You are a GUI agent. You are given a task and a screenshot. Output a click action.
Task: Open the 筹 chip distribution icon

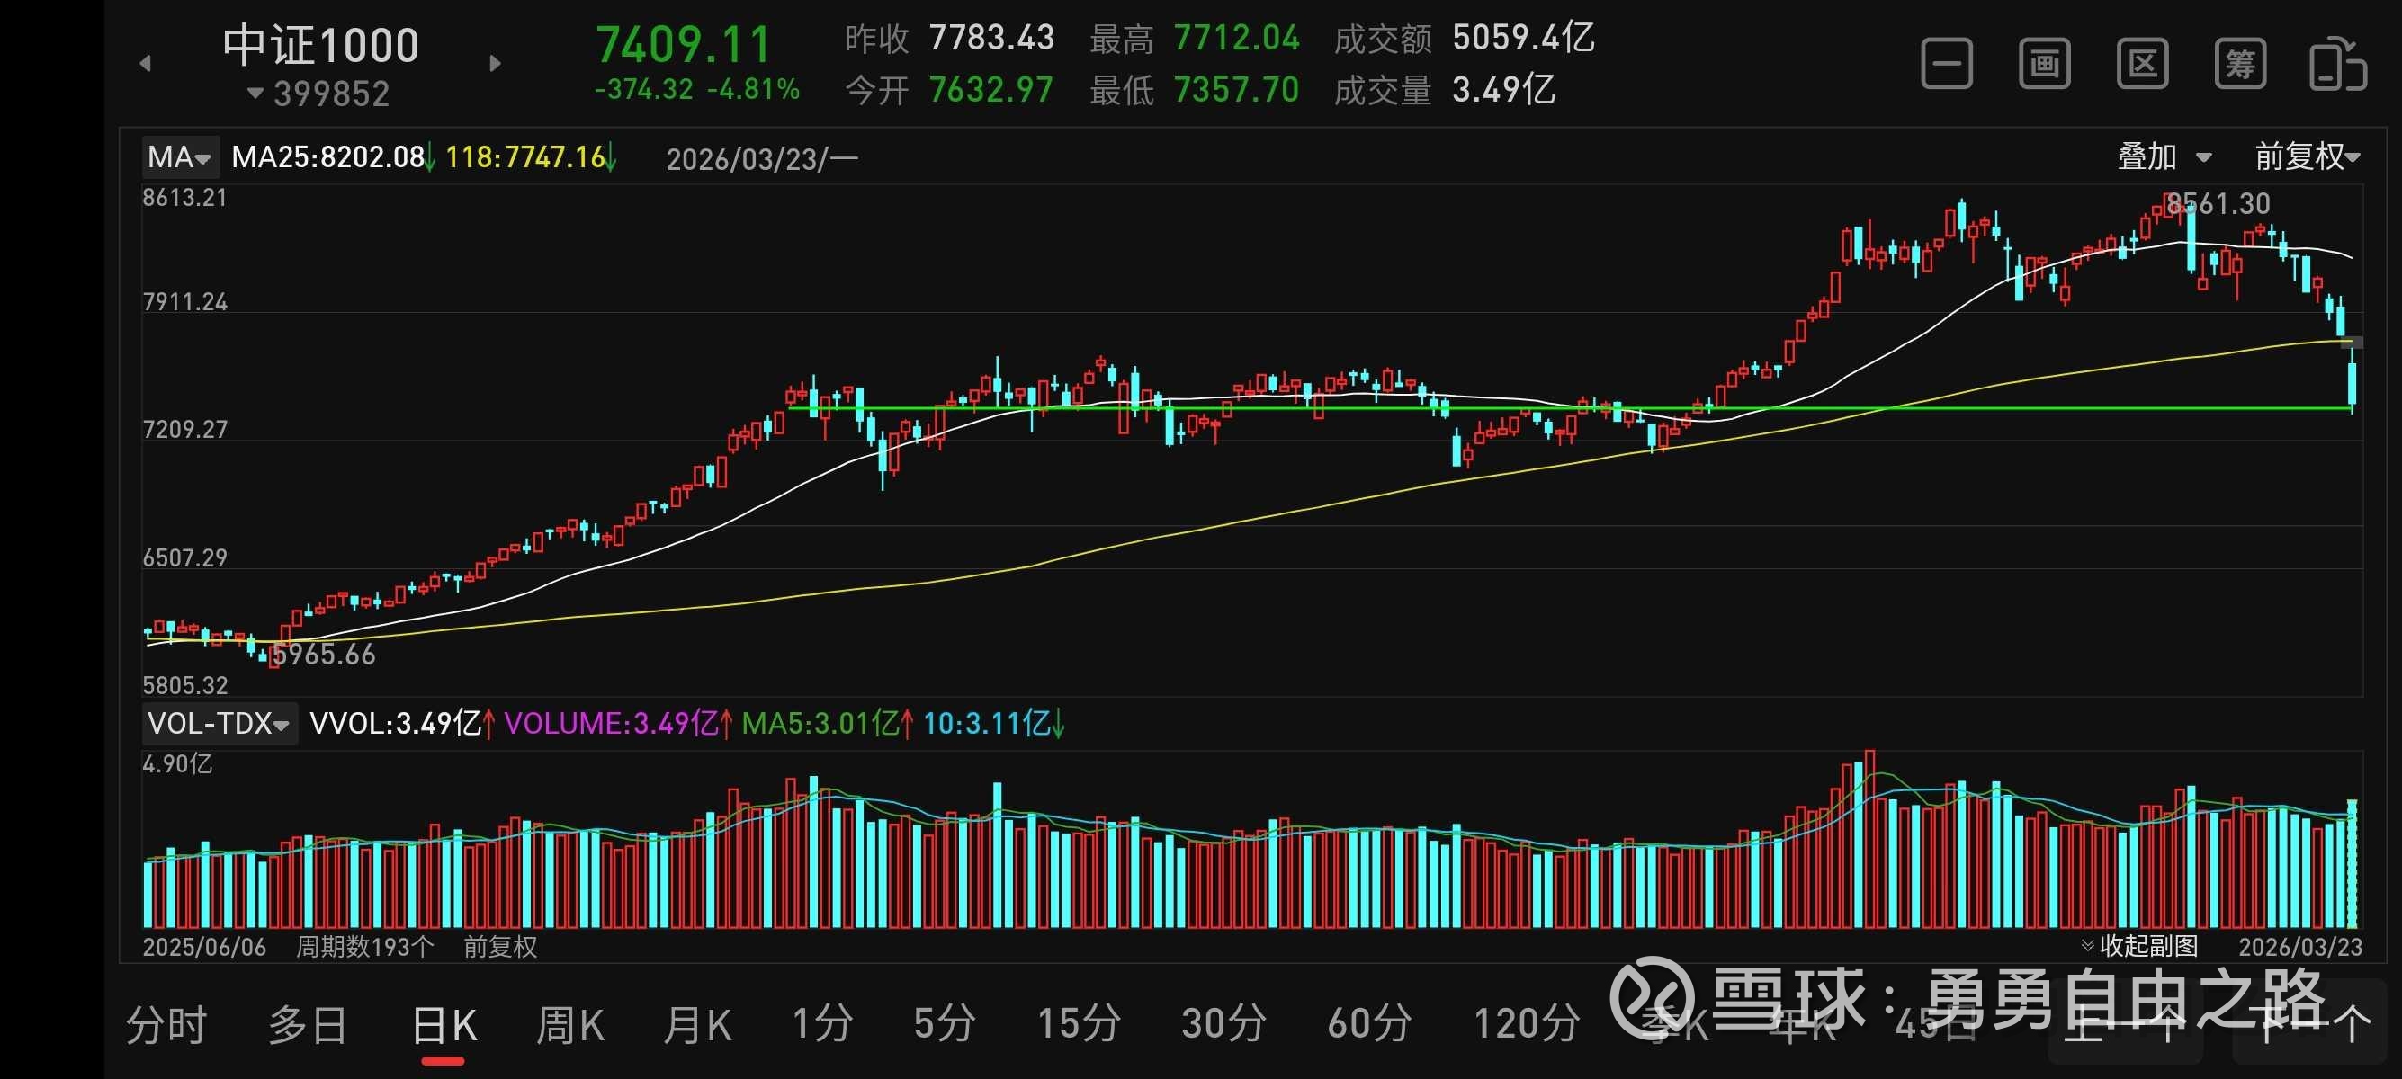(x=2240, y=65)
